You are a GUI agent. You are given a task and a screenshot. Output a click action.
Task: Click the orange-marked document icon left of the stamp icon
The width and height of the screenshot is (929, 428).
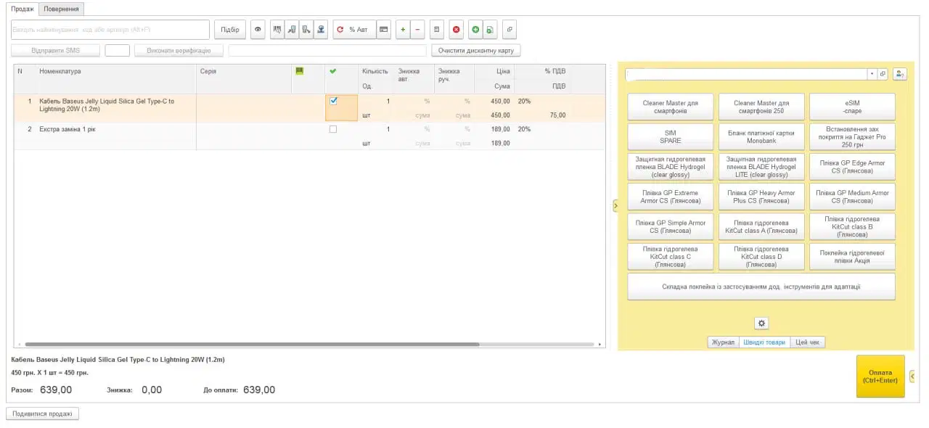point(306,30)
